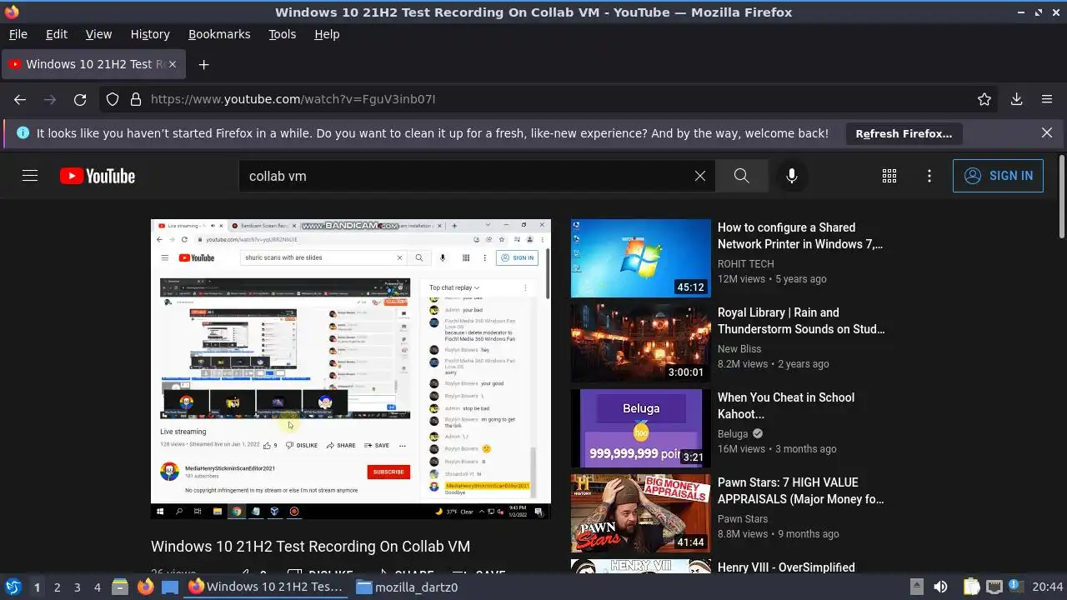Select the Windows 10 21H2 Test tab

[94, 64]
